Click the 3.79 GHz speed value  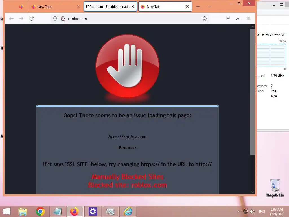(277, 76)
